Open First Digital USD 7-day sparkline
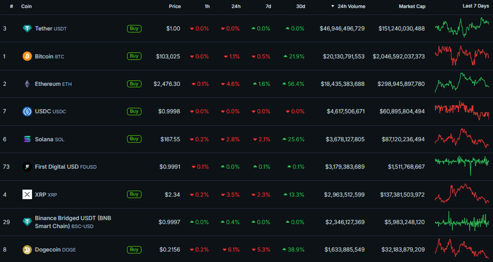 click(462, 165)
